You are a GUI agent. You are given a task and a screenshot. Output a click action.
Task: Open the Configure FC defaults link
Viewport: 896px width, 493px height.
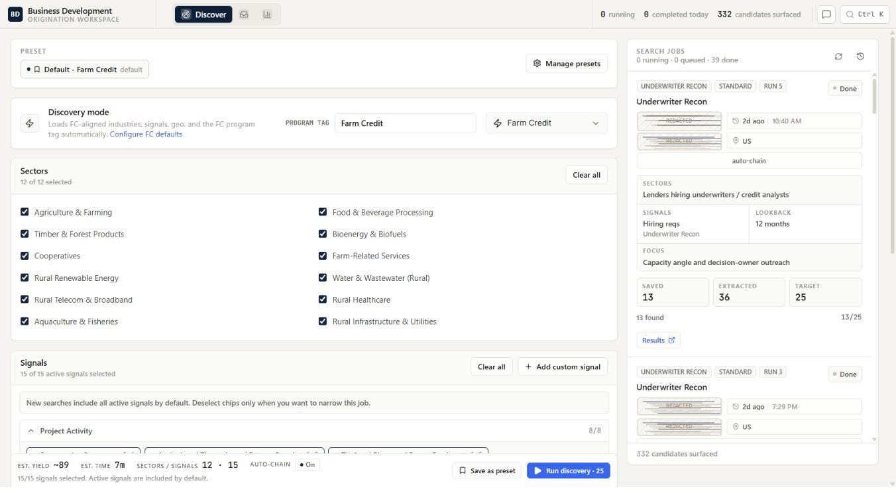pyautogui.click(x=146, y=135)
